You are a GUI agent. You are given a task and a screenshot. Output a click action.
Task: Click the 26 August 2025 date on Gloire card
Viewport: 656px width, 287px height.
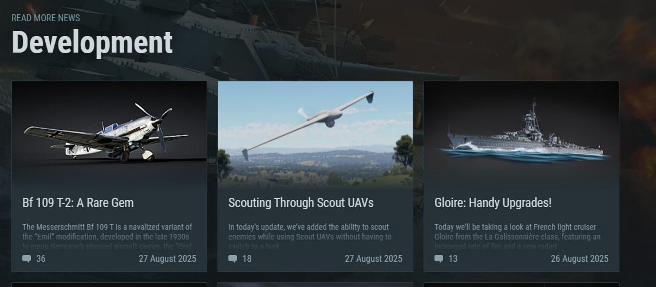(579, 259)
